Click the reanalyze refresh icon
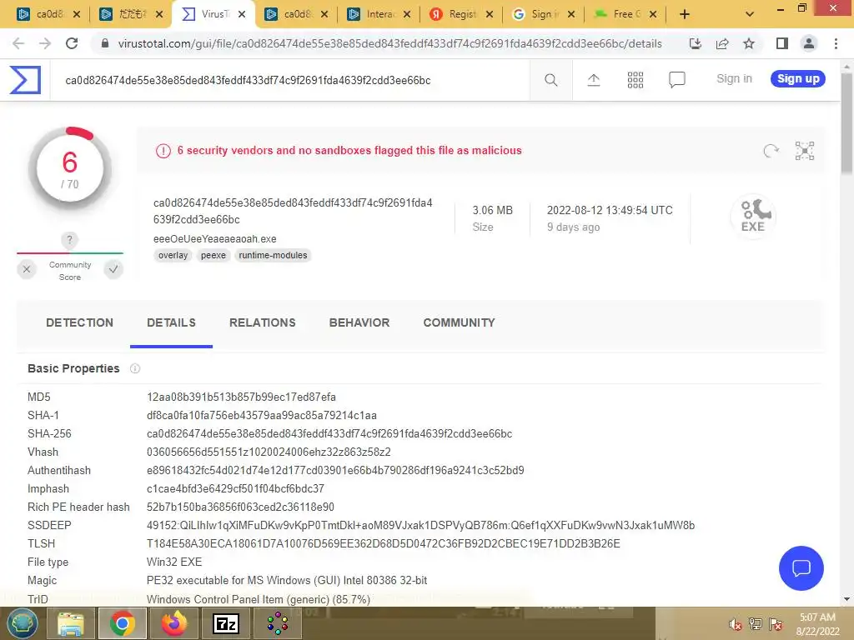 coord(771,151)
